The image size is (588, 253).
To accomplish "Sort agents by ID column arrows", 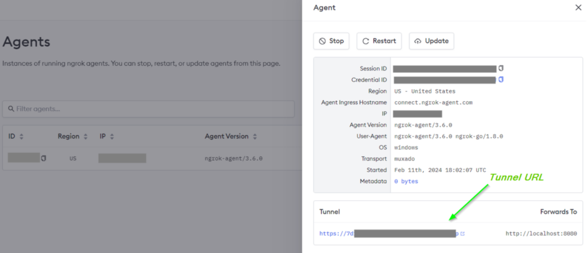I will pyautogui.click(x=22, y=137).
